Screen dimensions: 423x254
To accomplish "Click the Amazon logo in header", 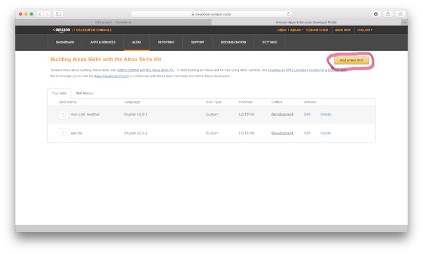I will 62,30.
